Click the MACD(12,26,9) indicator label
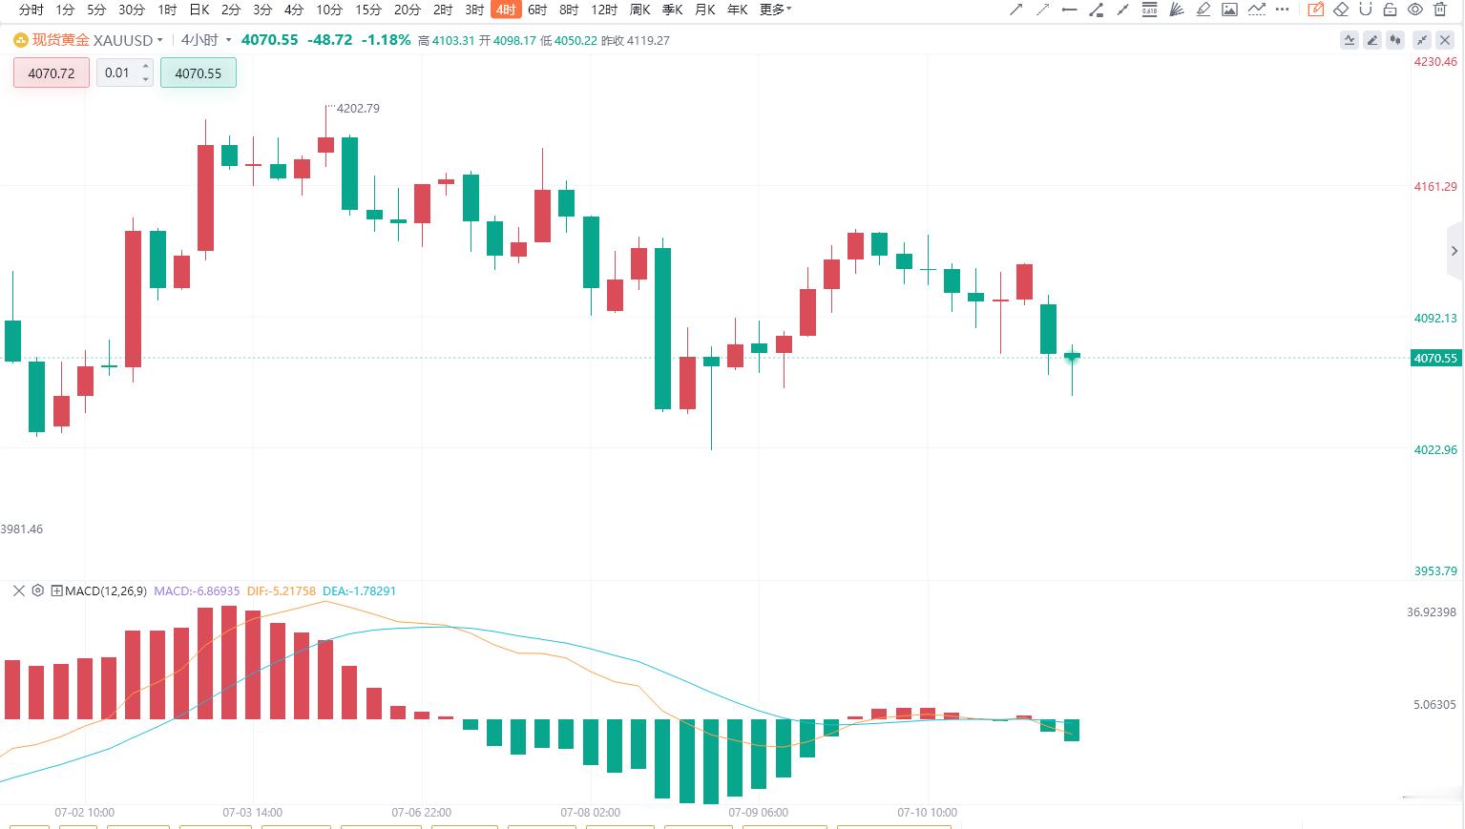Image resolution: width=1465 pixels, height=829 pixels. pos(106,591)
